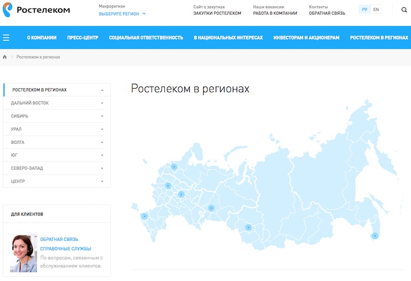This screenshot has height=281, width=411.
Task: Open ИНВЕСТОРАМ И АКЦИОНЕРАМ menu item
Action: 306,37
